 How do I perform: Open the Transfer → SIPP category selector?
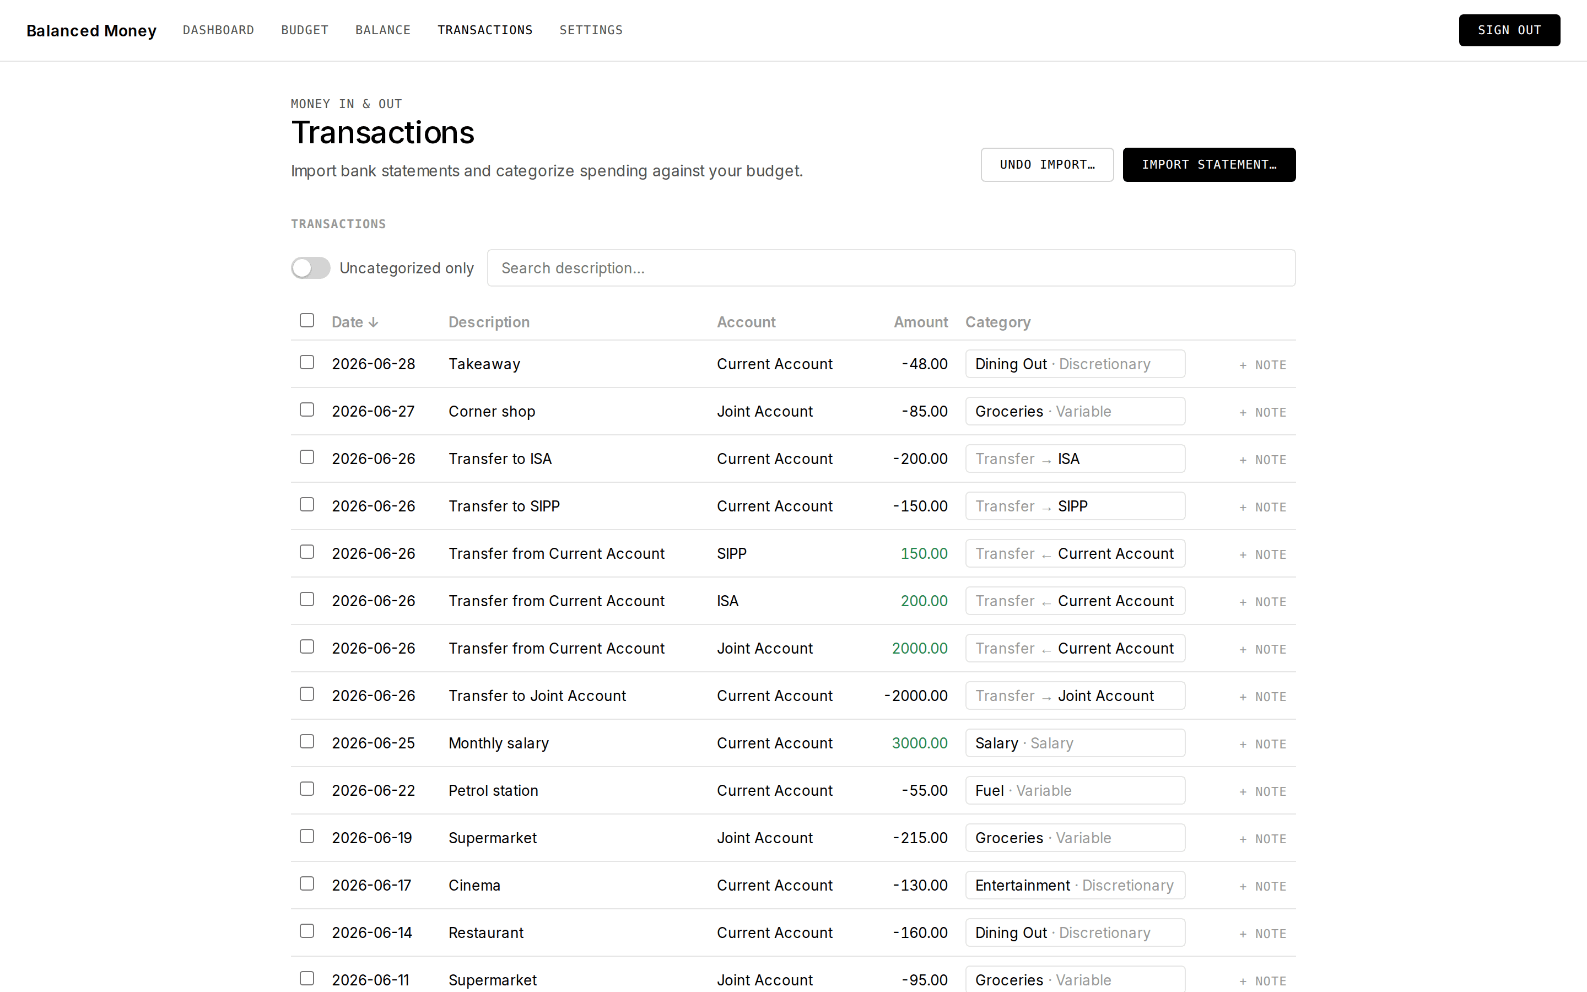click(1075, 506)
